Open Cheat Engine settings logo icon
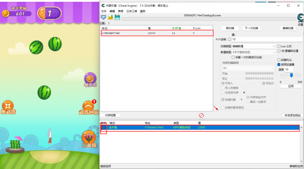Screen dimensions: 304x169 coord(300,18)
